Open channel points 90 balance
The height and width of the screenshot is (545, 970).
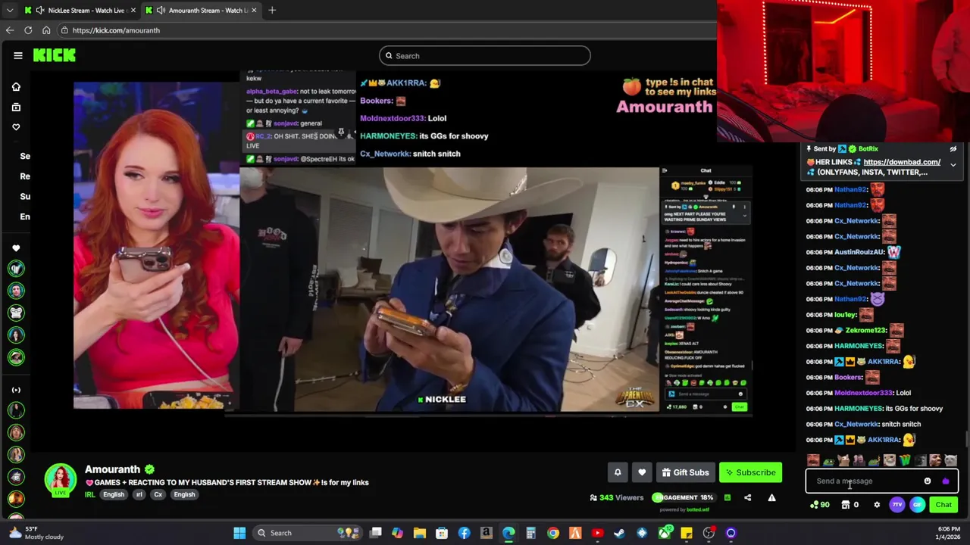(x=820, y=505)
